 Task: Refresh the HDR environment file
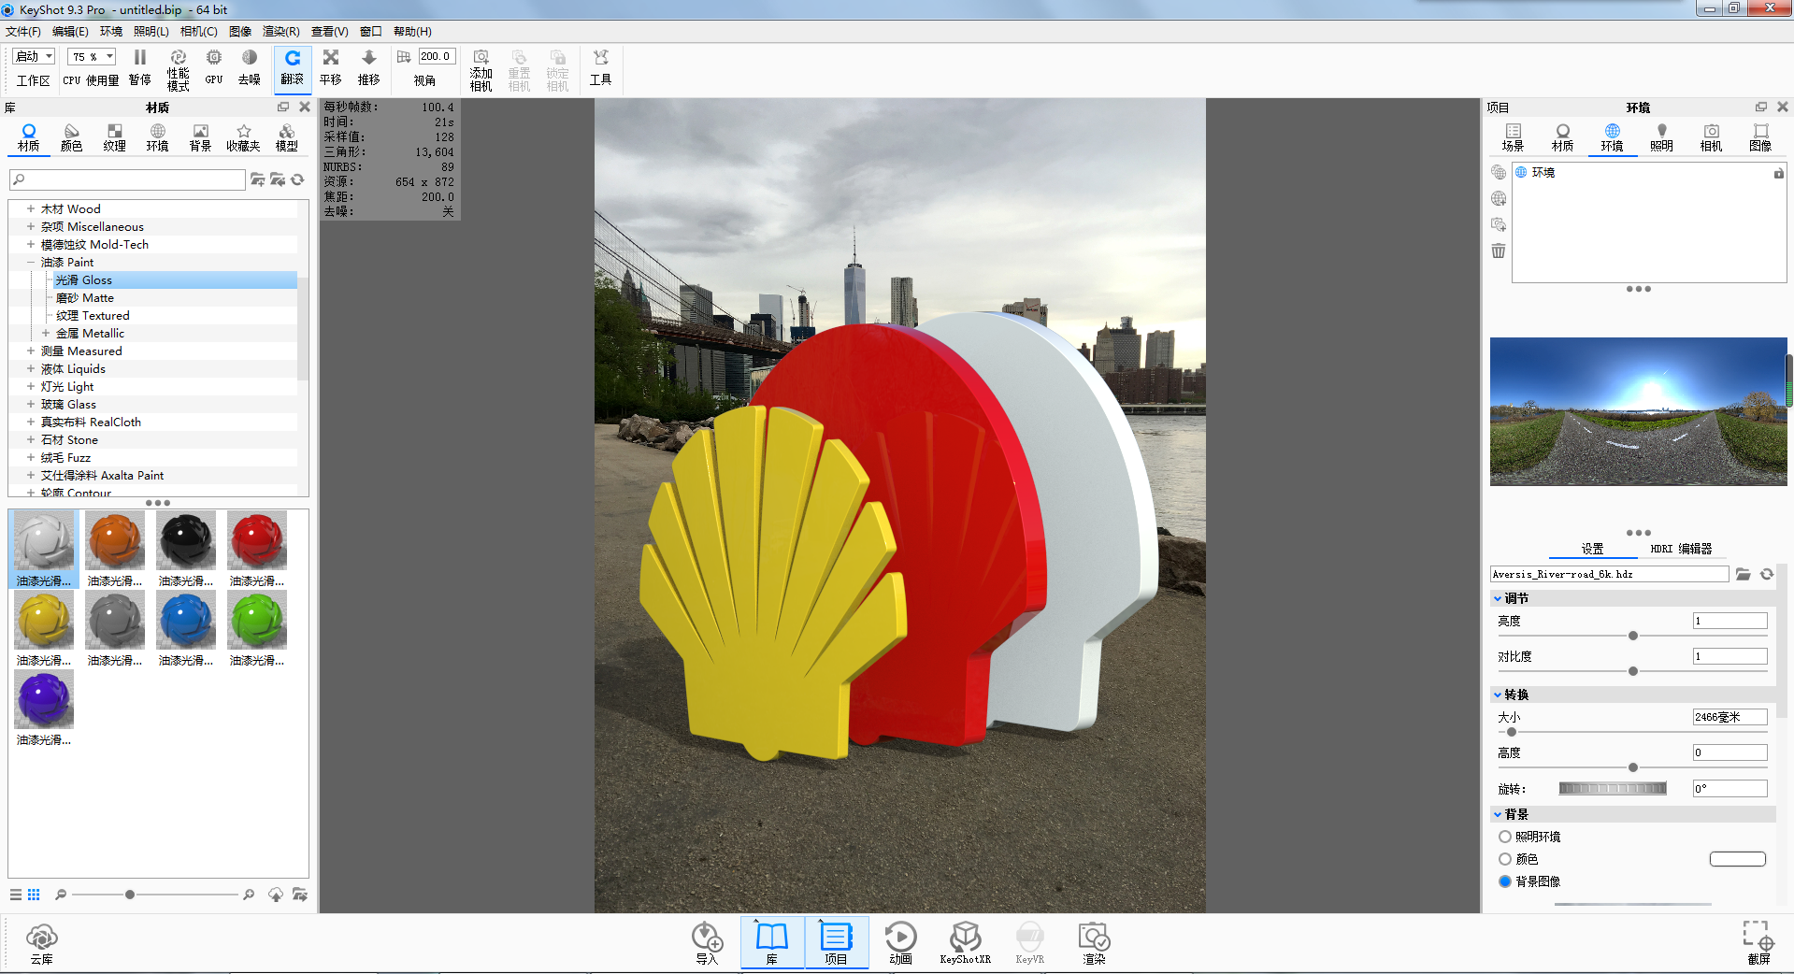1767,574
